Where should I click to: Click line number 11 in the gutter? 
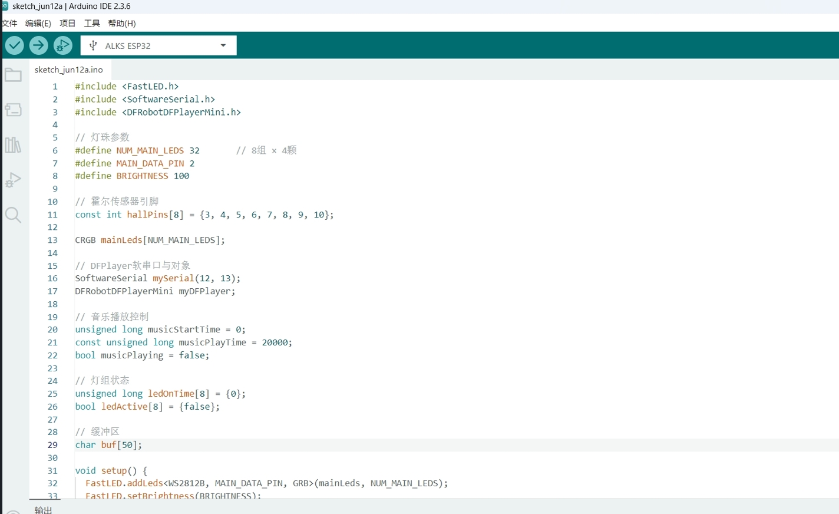(52, 215)
